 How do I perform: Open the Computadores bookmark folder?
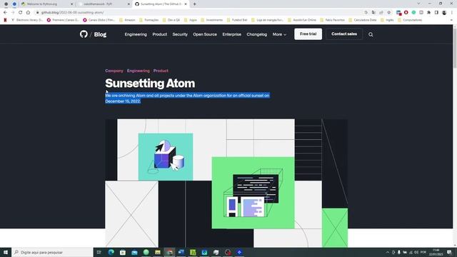coord(410,20)
